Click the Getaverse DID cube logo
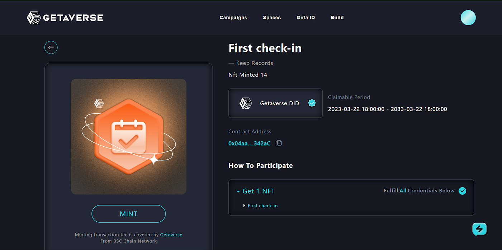 coord(246,103)
